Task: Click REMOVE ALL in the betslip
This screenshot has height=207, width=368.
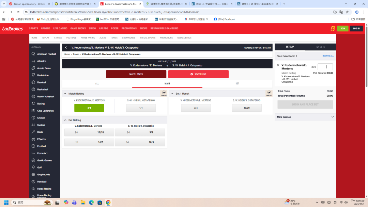Action: pyautogui.click(x=328, y=56)
